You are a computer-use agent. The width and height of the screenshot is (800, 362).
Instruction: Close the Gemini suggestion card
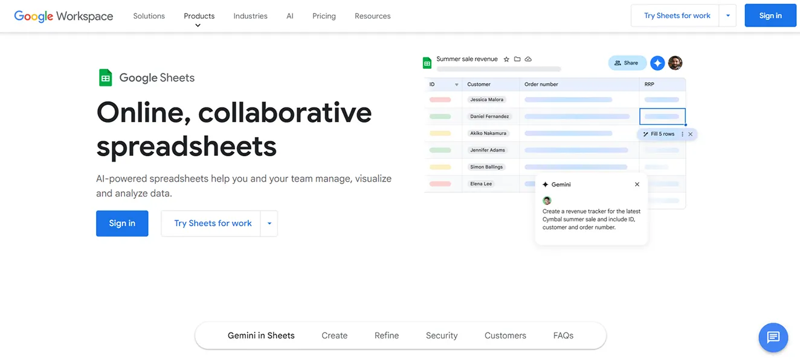coord(637,184)
